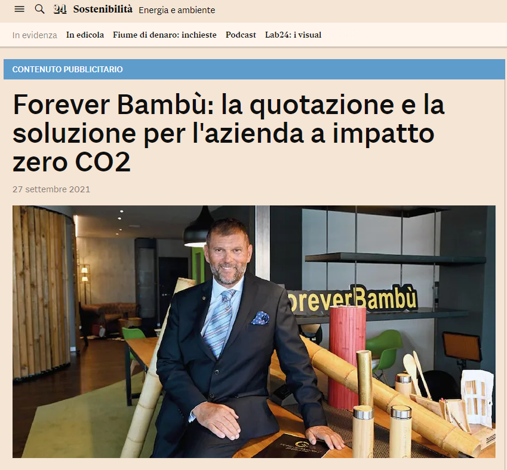Click the 27 settembre 2021 date
Screen dimensions: 507x470
pyautogui.click(x=51, y=189)
